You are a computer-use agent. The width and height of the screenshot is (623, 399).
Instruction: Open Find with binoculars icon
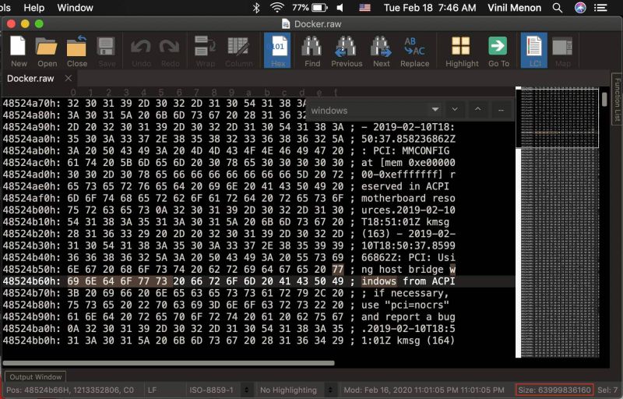tap(312, 51)
